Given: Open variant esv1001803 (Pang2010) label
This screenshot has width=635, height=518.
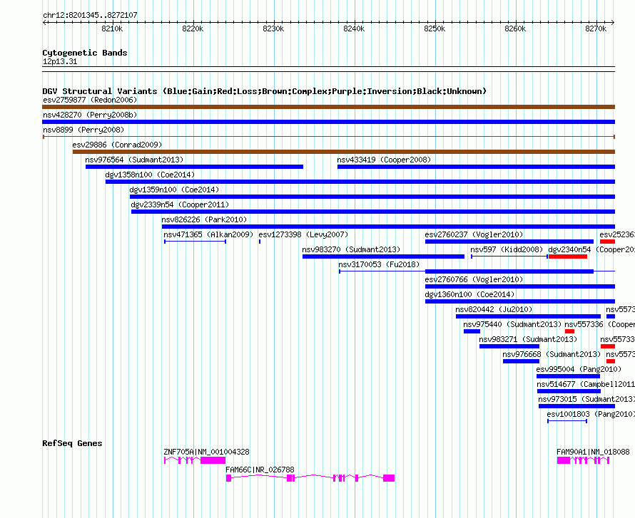Looking at the screenshot, I should pyautogui.click(x=591, y=414).
